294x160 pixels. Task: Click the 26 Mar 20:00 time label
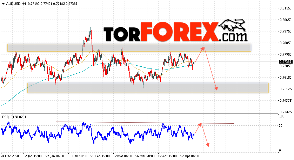tap(145, 156)
